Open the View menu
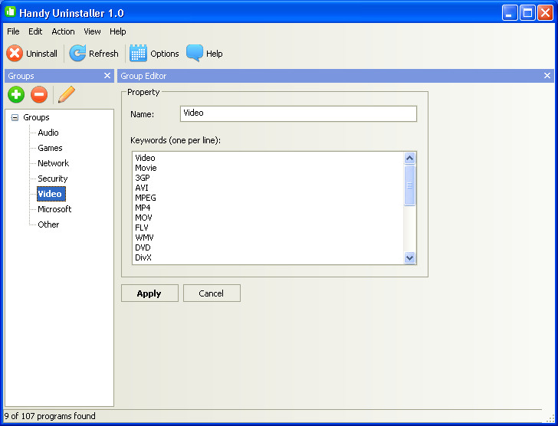This screenshot has height=426, width=558. [92, 31]
